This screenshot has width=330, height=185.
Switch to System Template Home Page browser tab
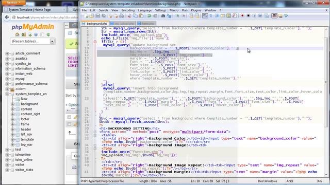[35, 10]
